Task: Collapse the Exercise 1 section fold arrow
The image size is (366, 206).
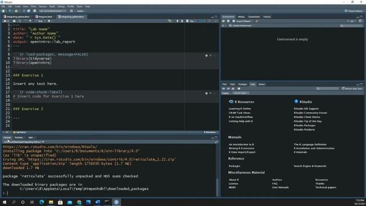Action: 11,76
